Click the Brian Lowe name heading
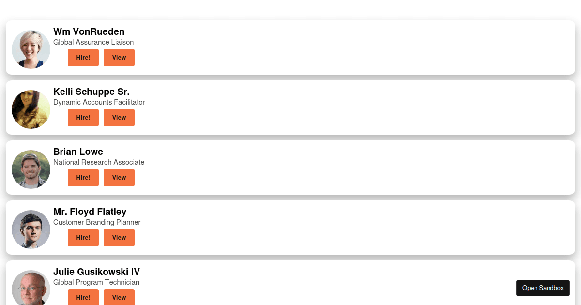Screen dimensions: 581x305 pos(78,152)
